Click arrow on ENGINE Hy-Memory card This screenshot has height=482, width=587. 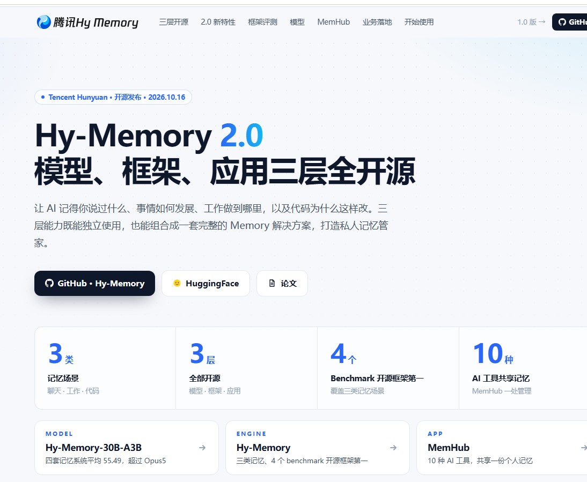[x=393, y=448]
